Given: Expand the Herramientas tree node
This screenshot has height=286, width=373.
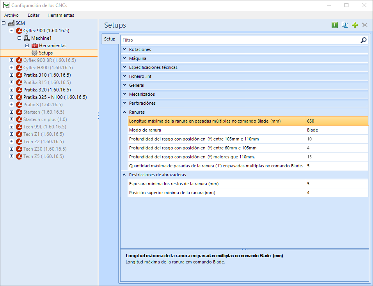Looking at the screenshot, I should click(x=27, y=45).
